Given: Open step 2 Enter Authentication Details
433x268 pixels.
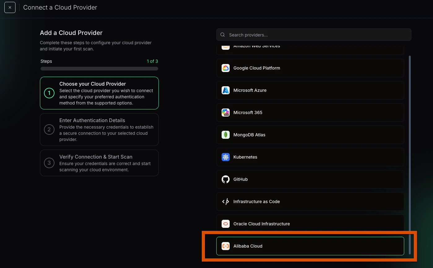Looking at the screenshot, I should coord(99,130).
